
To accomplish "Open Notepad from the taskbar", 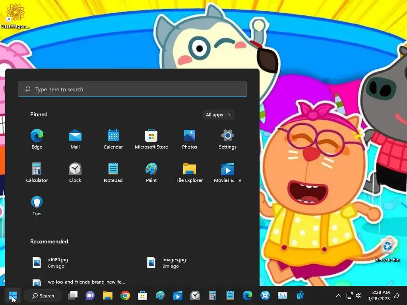I will tap(230, 295).
